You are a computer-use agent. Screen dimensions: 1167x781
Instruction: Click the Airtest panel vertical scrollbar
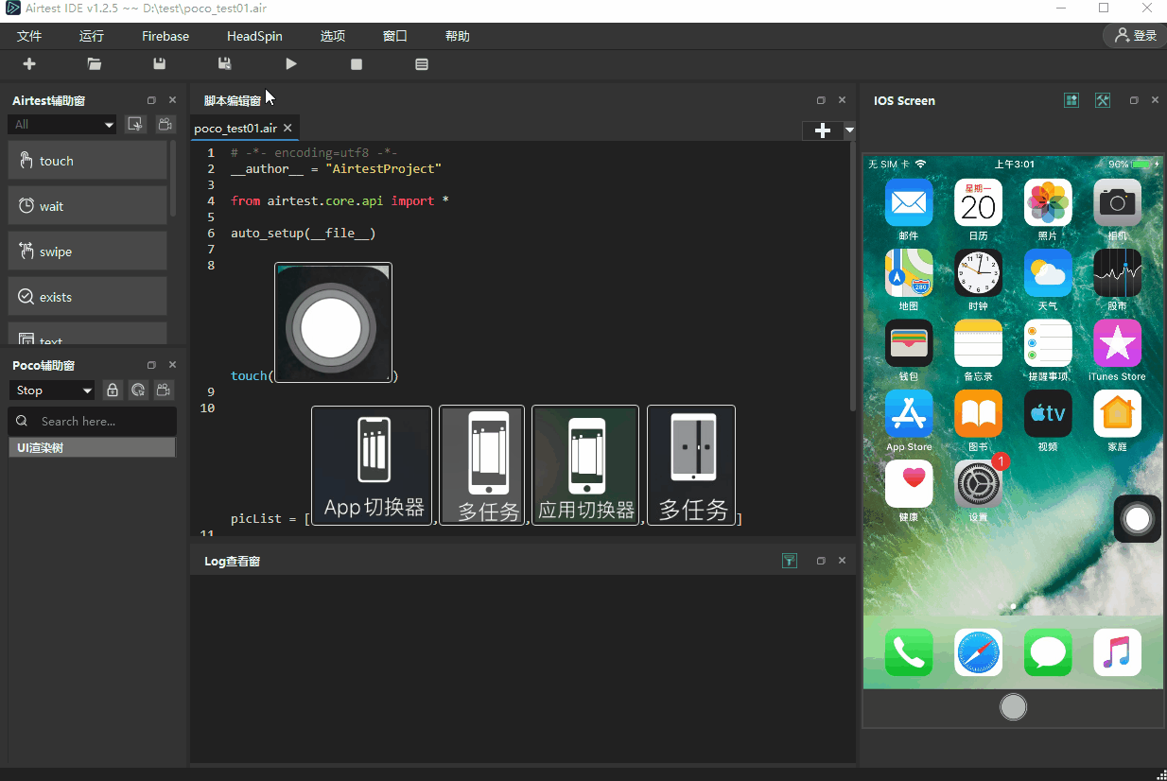(173, 180)
